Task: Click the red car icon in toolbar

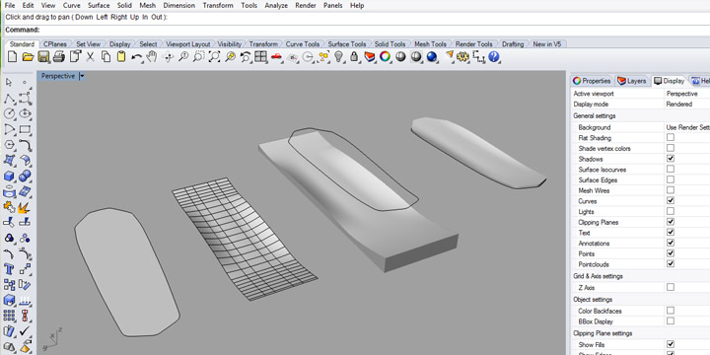Action: pyautogui.click(x=276, y=56)
